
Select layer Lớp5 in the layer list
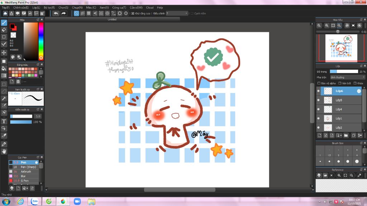(x=339, y=100)
